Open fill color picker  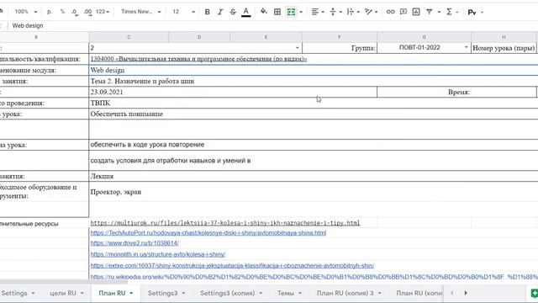[263, 12]
